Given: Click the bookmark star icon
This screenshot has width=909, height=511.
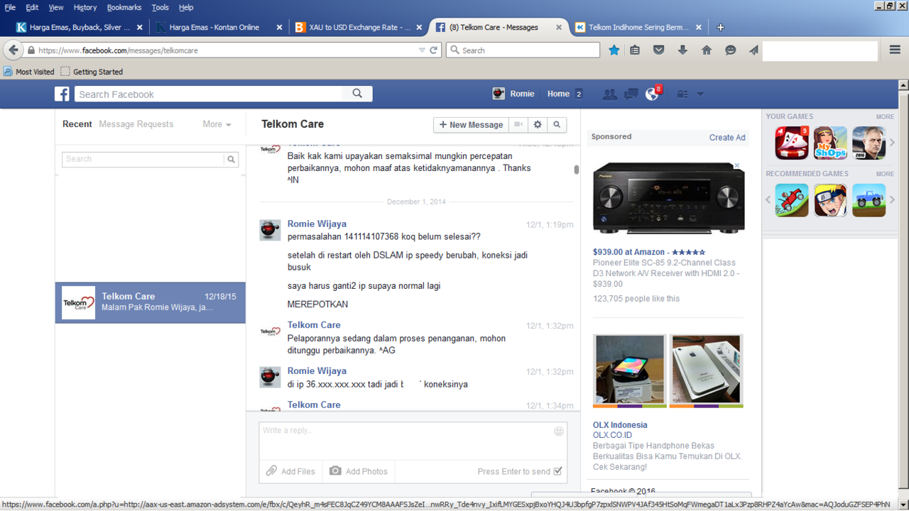Looking at the screenshot, I should [614, 50].
